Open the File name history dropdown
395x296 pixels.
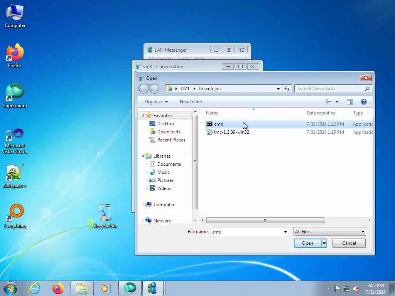point(285,232)
